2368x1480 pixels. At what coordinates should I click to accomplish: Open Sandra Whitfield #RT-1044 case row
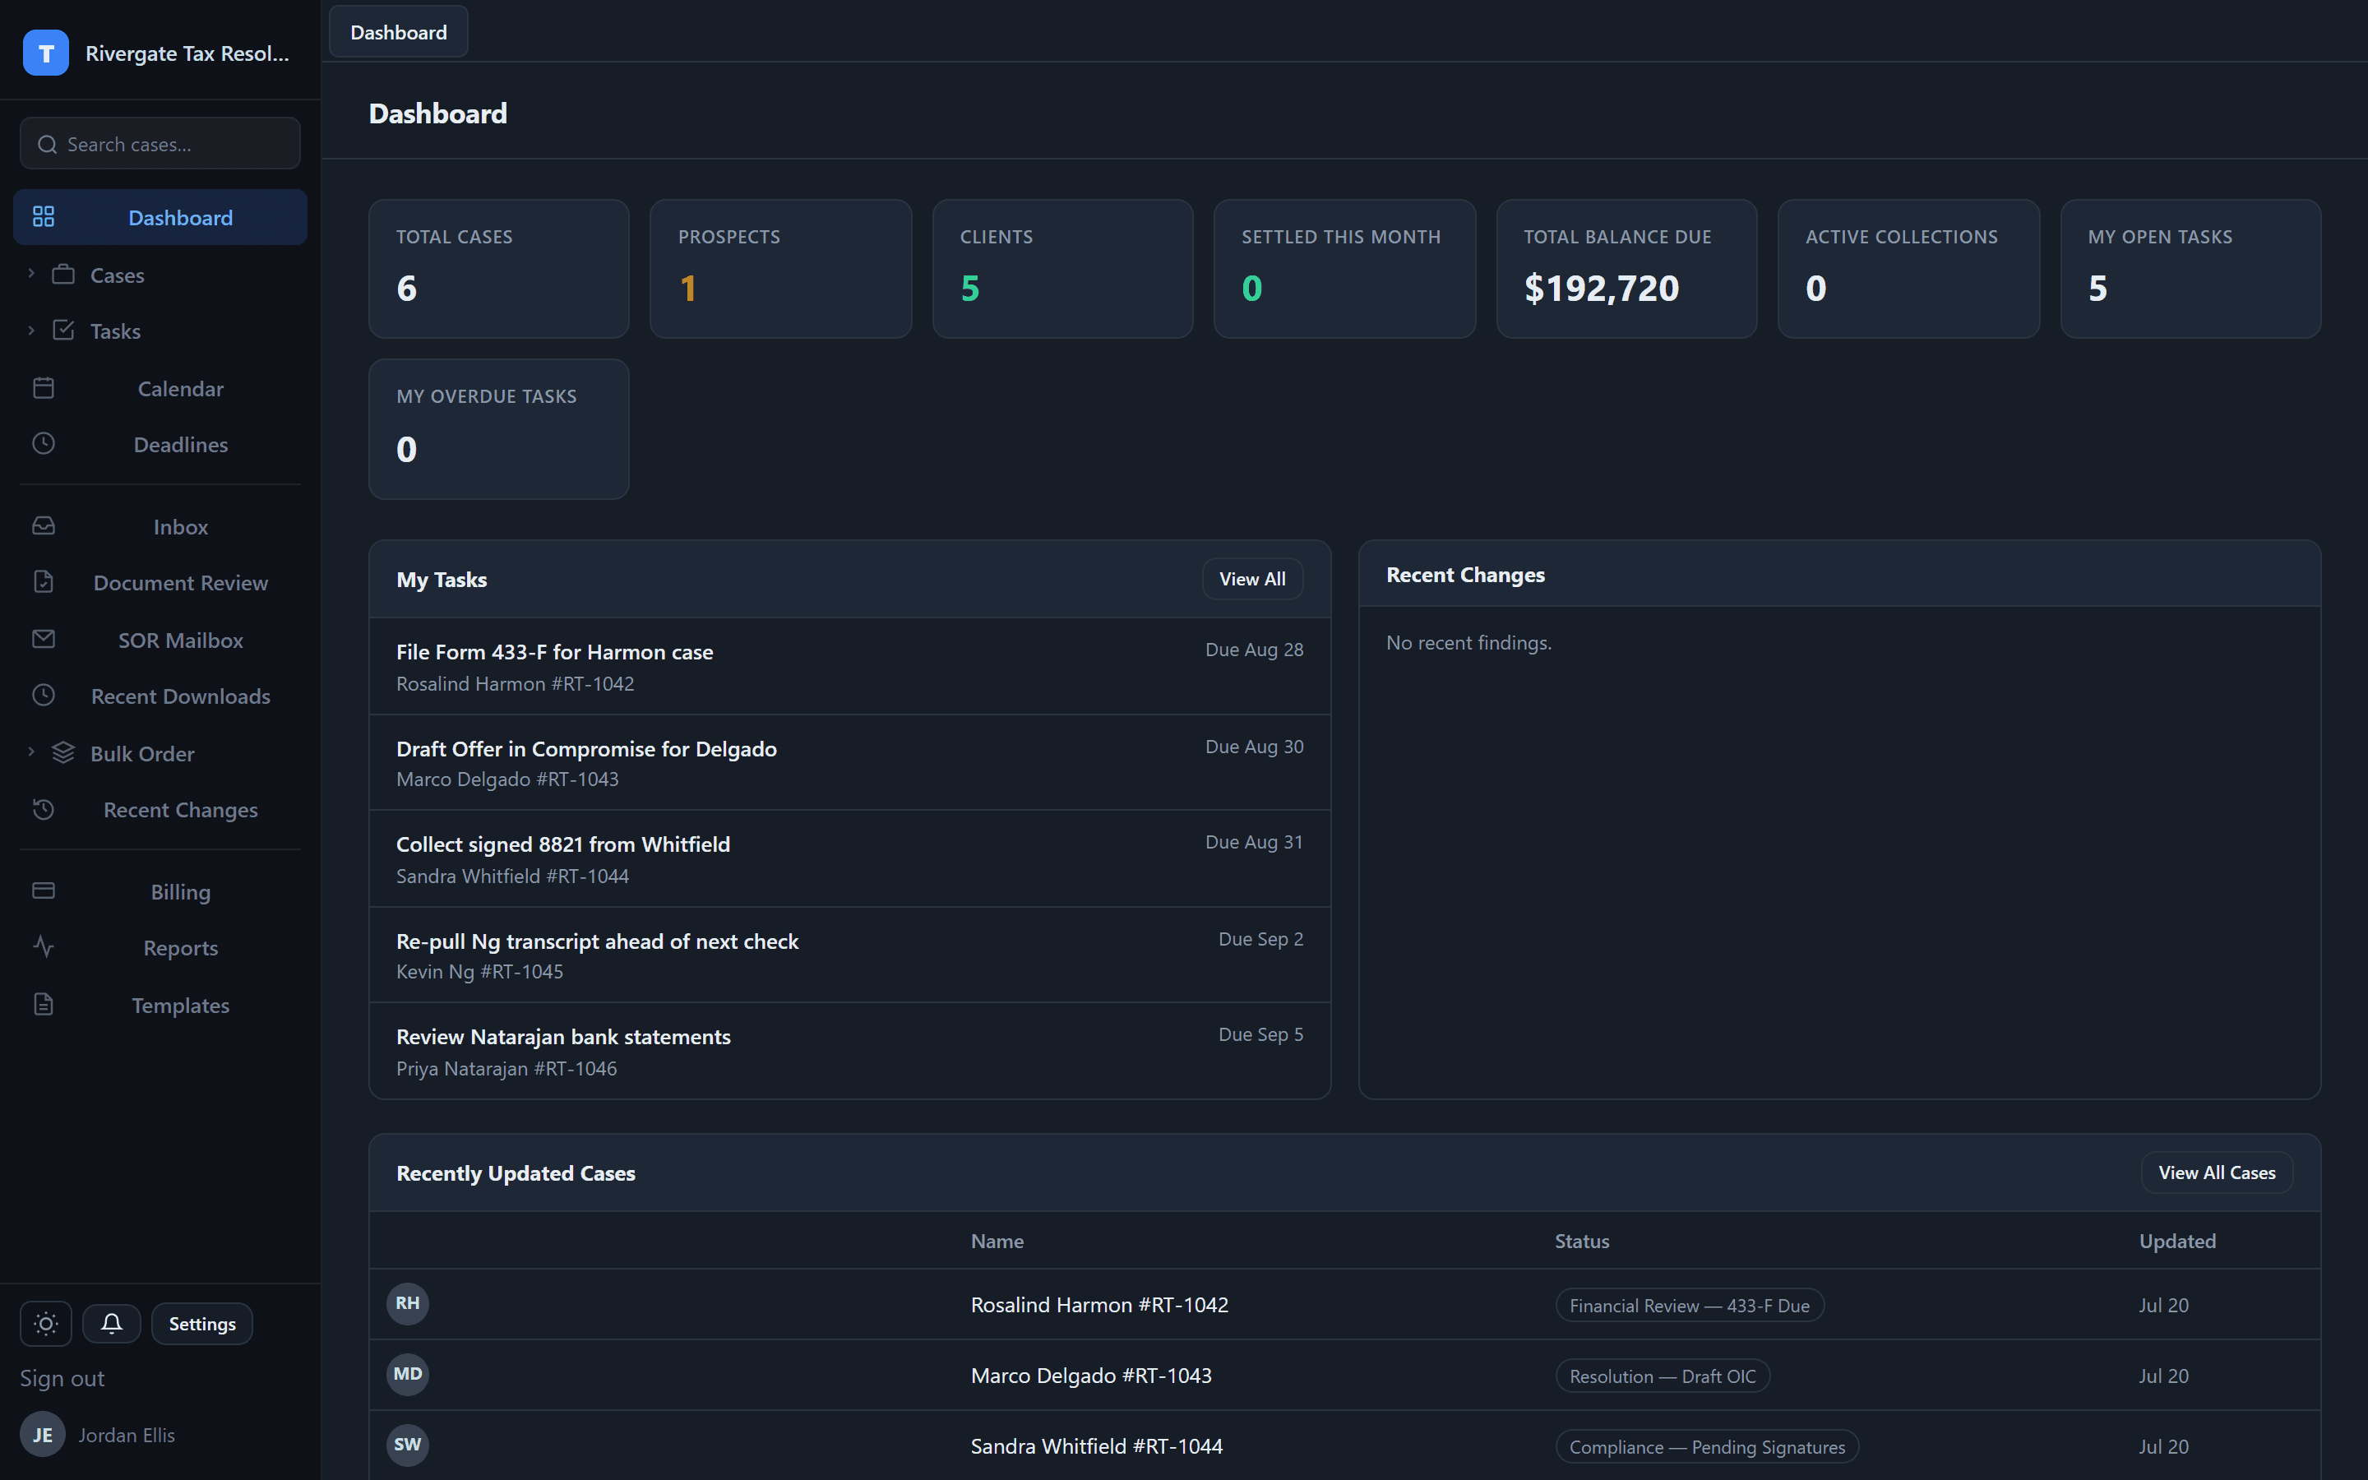[x=1344, y=1445]
